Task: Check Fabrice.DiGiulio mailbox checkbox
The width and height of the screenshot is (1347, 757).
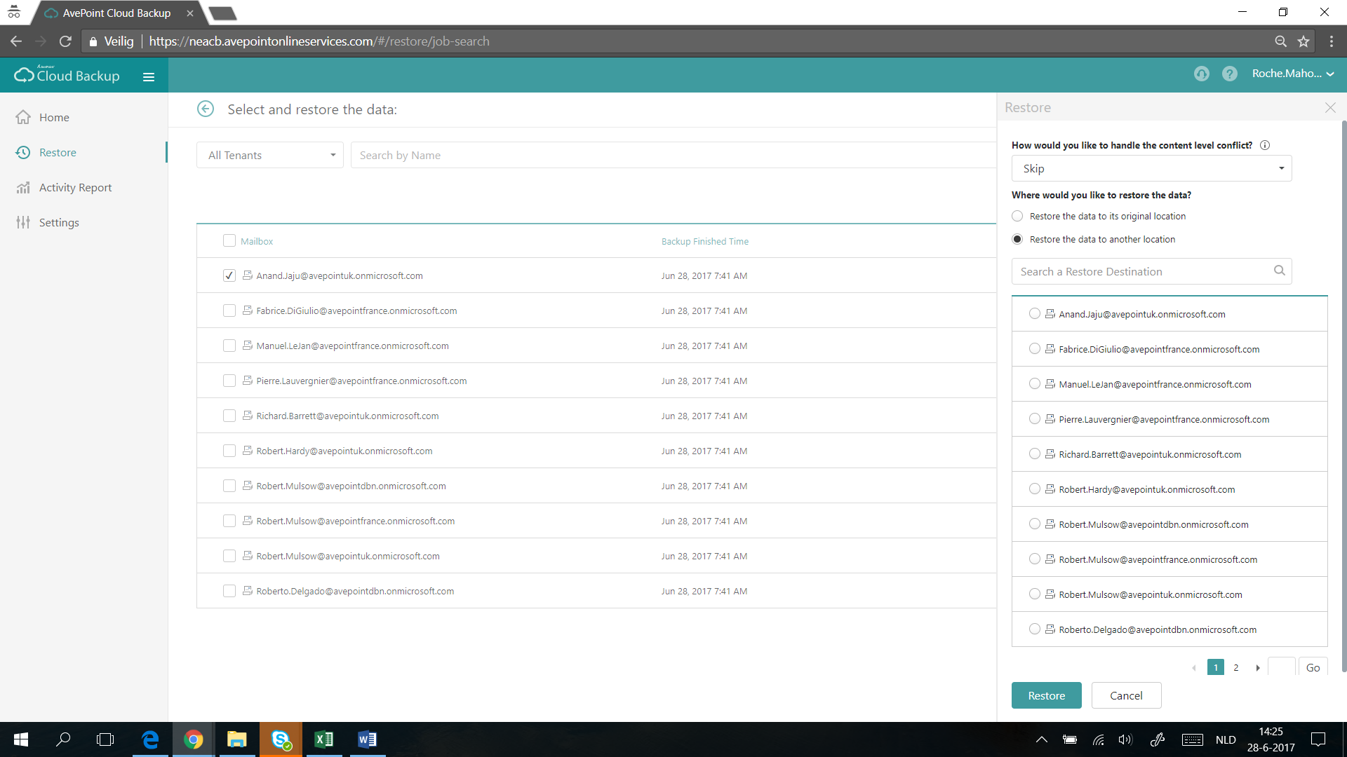Action: click(x=229, y=311)
